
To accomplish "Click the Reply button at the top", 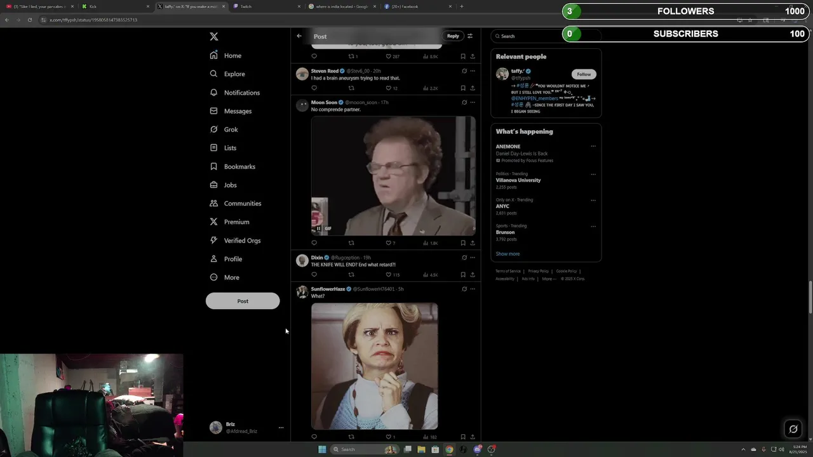I will [453, 36].
